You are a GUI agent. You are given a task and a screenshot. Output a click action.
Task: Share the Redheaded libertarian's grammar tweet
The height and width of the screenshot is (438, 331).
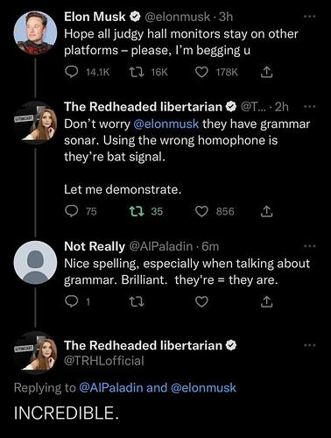point(266,211)
